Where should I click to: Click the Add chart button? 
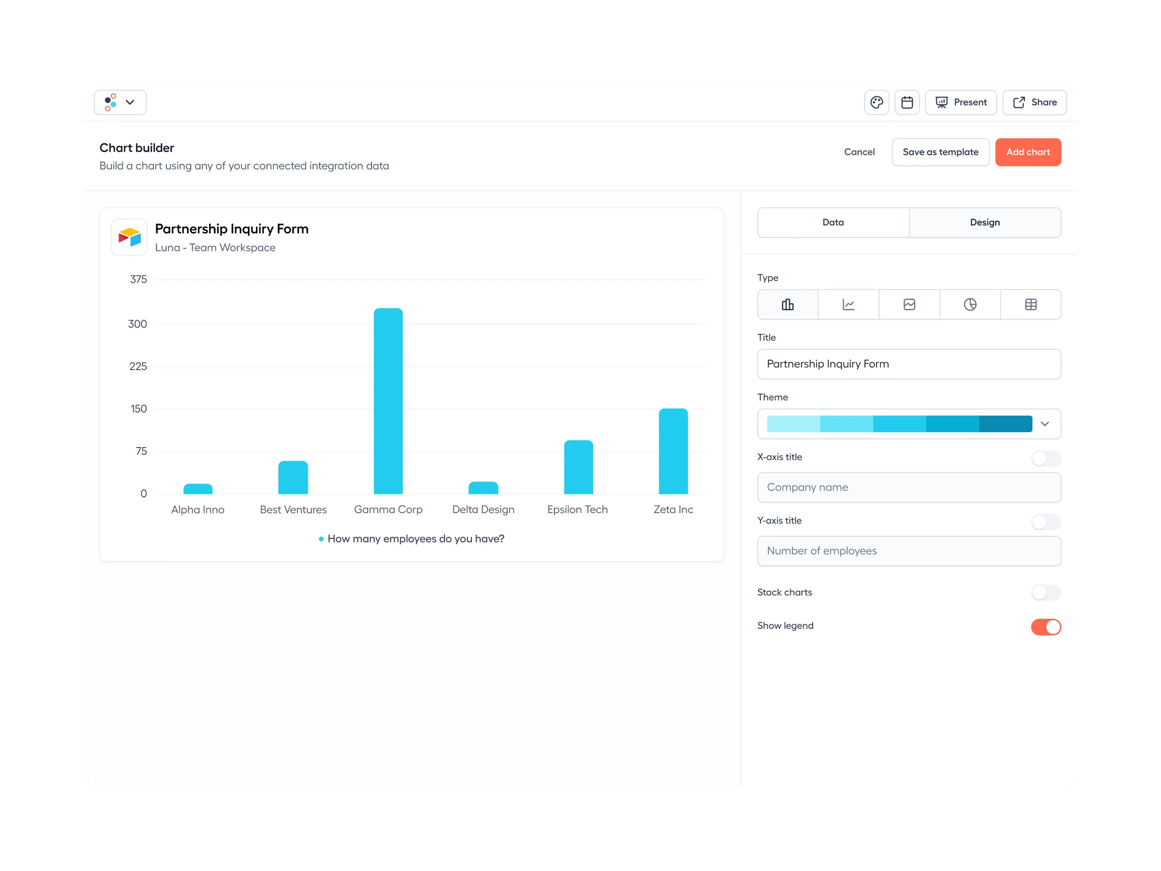1028,152
